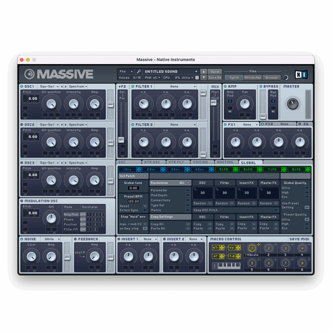The image size is (332, 332).
Task: Open OSC1 Squ-SwI wavetable dropdown
Action: (x=49, y=86)
